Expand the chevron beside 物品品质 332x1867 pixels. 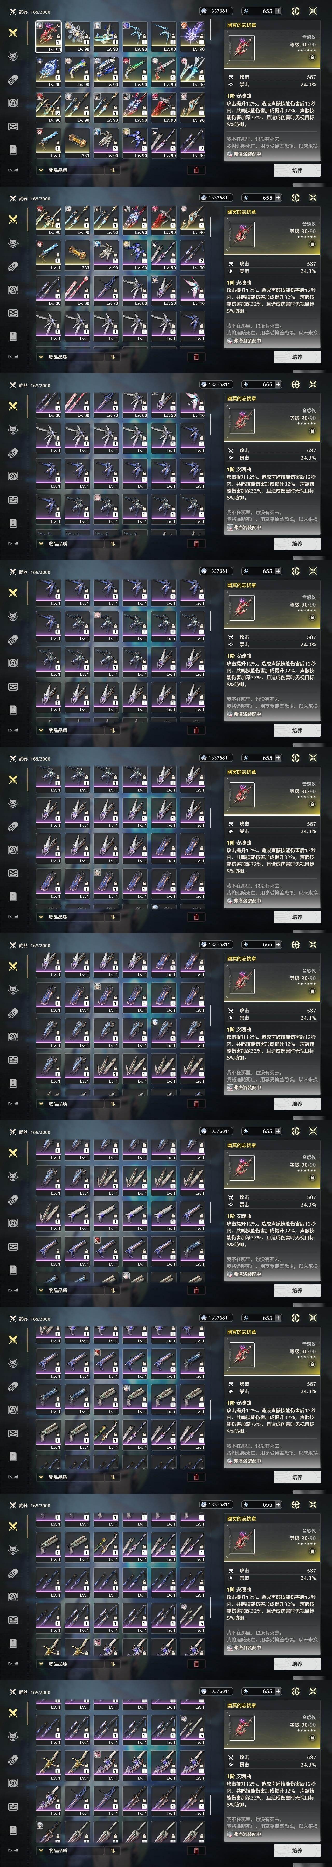[x=41, y=170]
